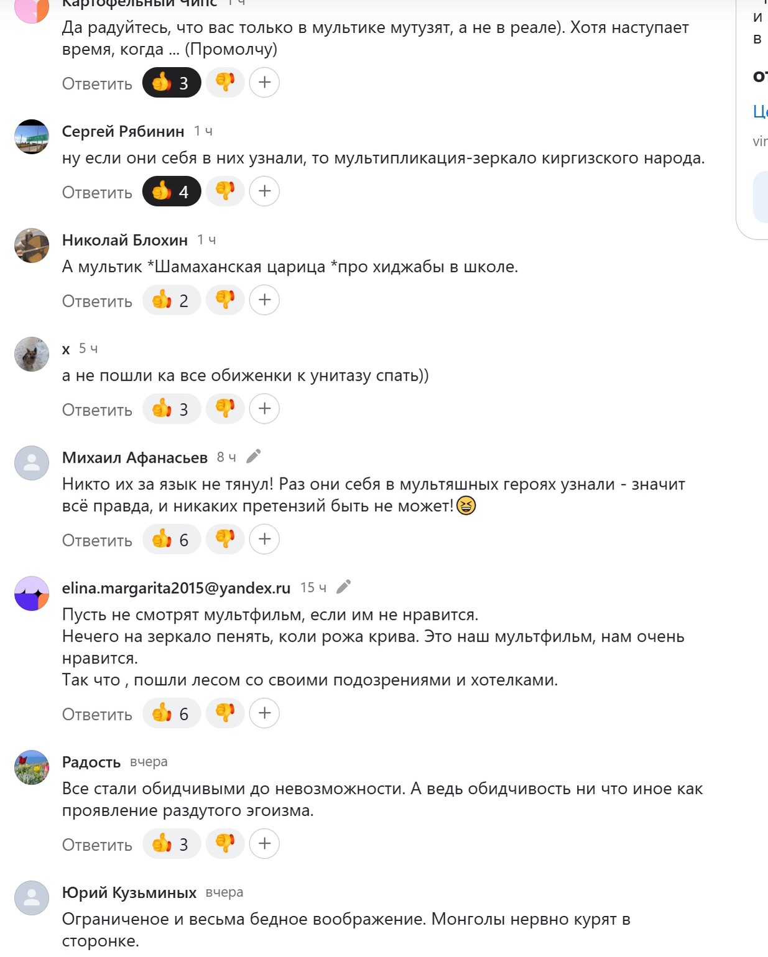Reply to Радость's comment

tap(97, 844)
